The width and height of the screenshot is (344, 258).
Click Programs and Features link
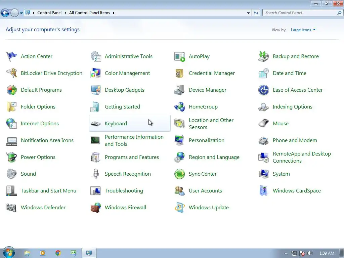pyautogui.click(x=132, y=157)
